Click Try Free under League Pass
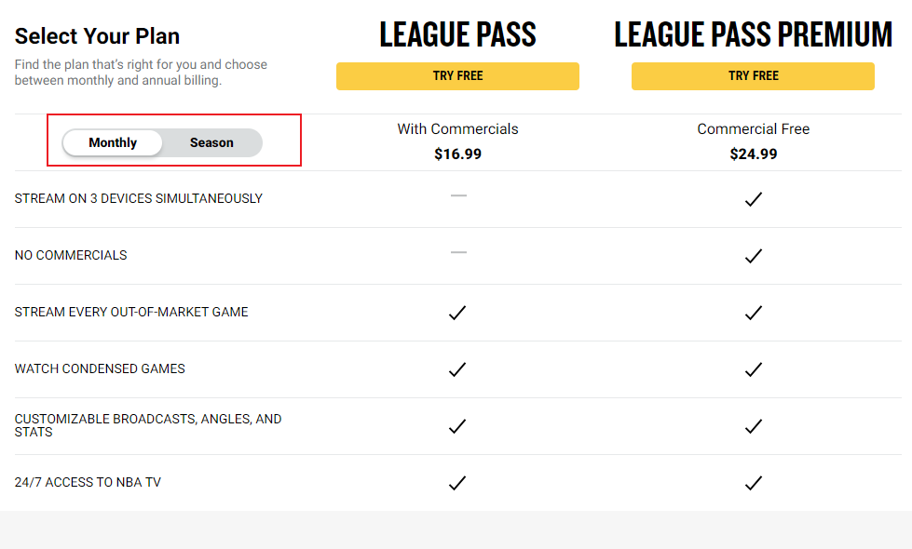The image size is (912, 549). tap(457, 76)
